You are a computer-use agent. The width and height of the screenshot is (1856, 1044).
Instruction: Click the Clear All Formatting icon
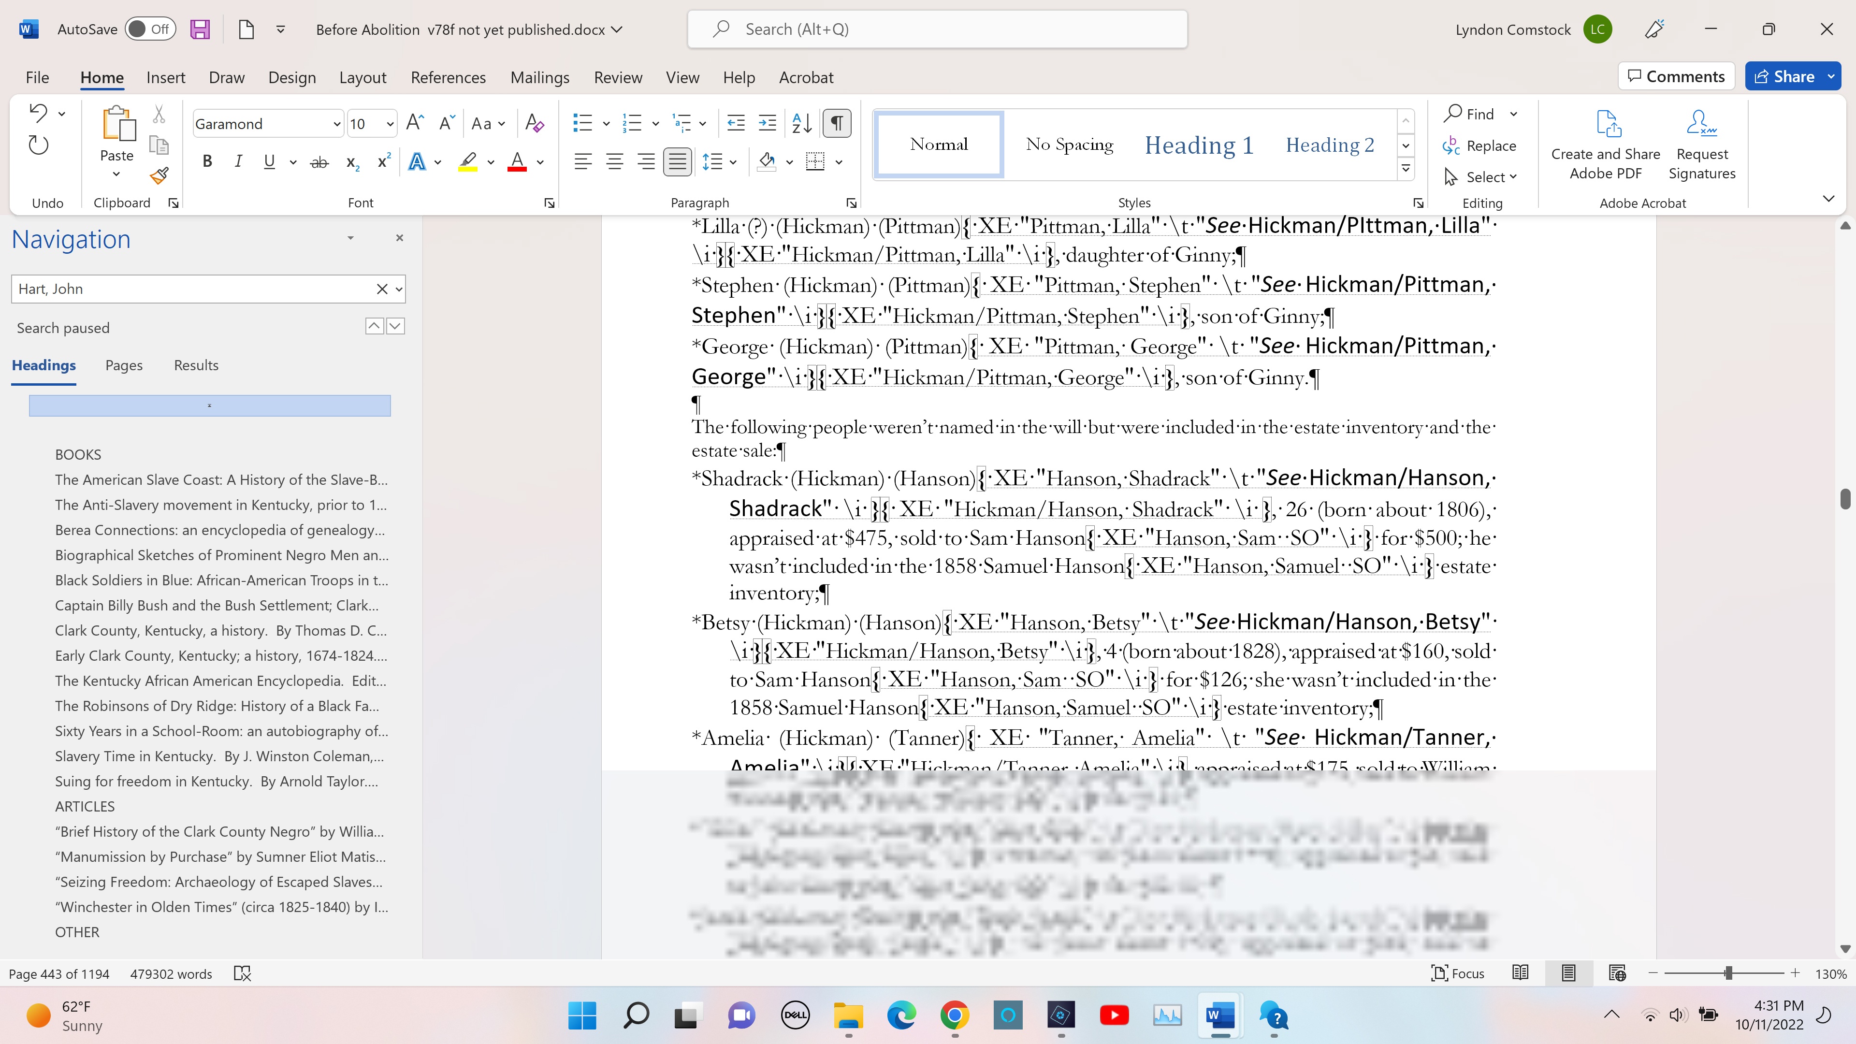pos(534,123)
